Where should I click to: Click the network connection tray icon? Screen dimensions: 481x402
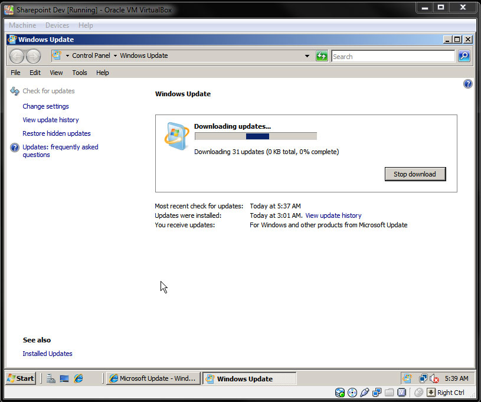[x=423, y=378]
